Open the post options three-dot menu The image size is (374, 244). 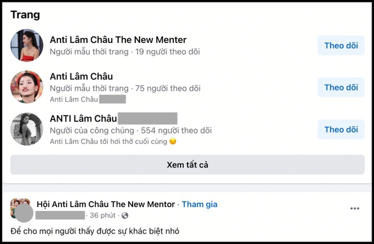pyautogui.click(x=355, y=209)
